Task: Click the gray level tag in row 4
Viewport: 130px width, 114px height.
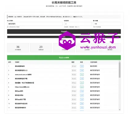Action: [x=74, y=79]
